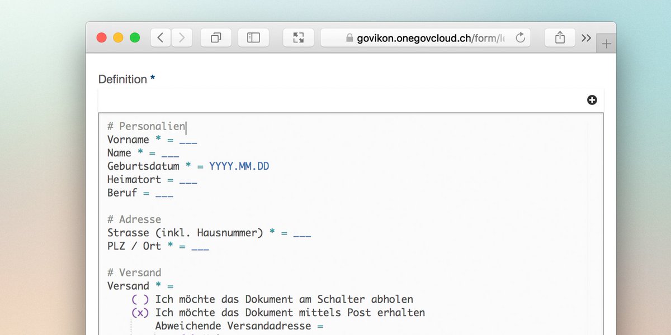Click the green fullscreen window button
The image size is (671, 335).
[135, 37]
